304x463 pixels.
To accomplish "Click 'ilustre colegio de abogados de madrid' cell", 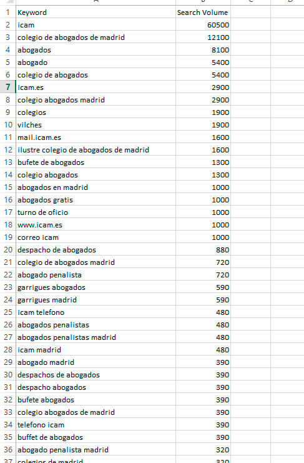I will tap(96, 150).
